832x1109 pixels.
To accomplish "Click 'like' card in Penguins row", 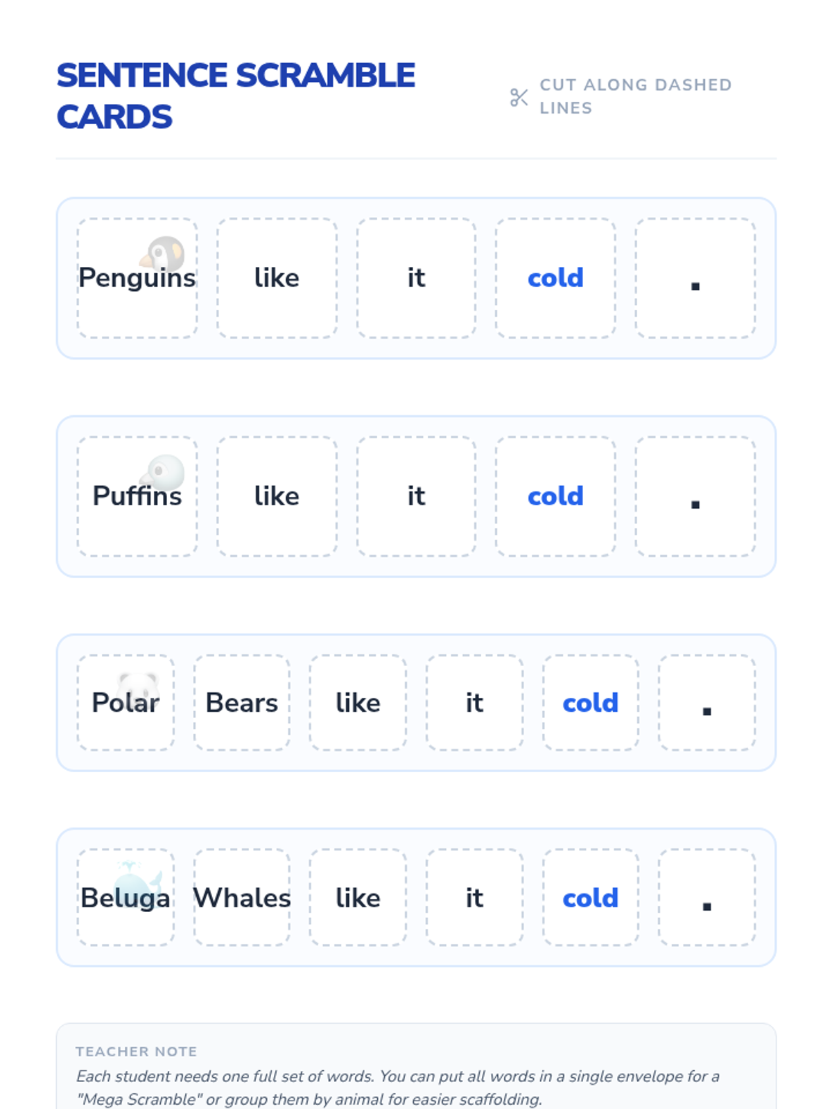I will click(x=277, y=278).
